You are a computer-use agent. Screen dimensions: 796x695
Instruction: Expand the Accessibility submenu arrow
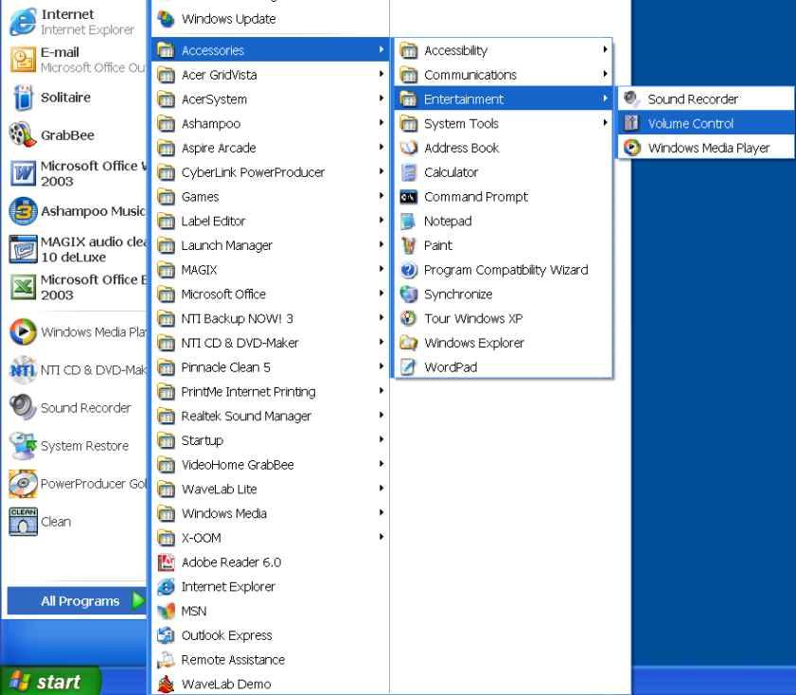pyautogui.click(x=605, y=50)
